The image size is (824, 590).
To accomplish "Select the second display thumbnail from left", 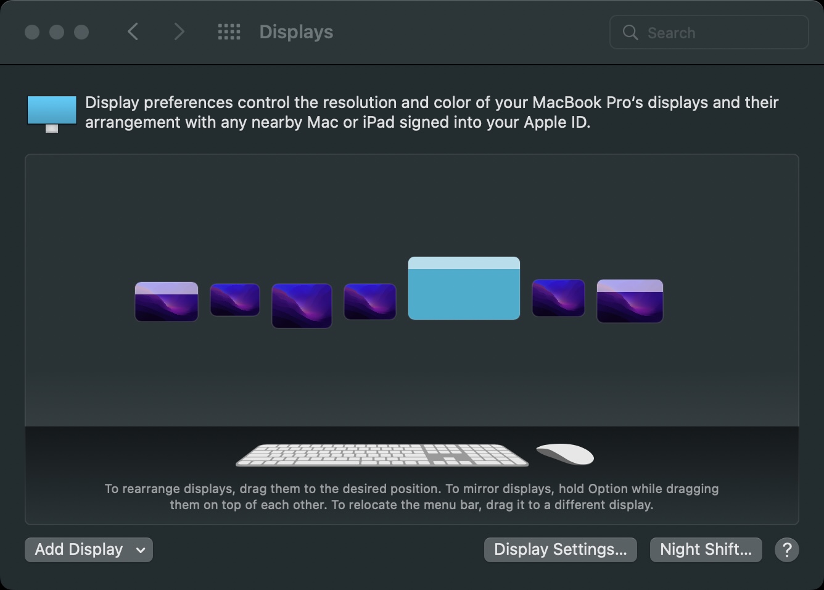I will click(x=235, y=300).
